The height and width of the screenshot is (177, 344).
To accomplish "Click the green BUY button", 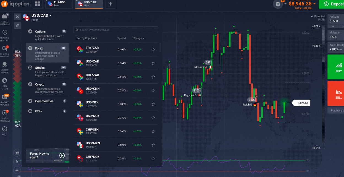I will pyautogui.click(x=336, y=67).
